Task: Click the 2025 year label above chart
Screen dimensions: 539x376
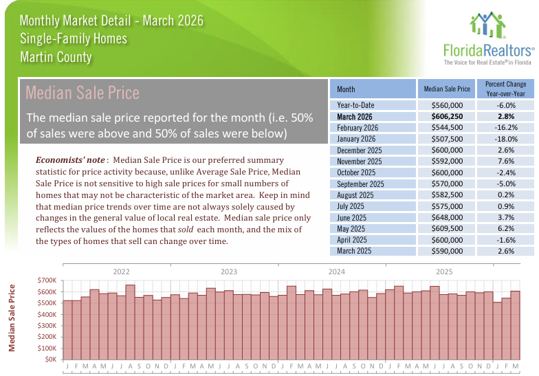Action: pos(444,272)
